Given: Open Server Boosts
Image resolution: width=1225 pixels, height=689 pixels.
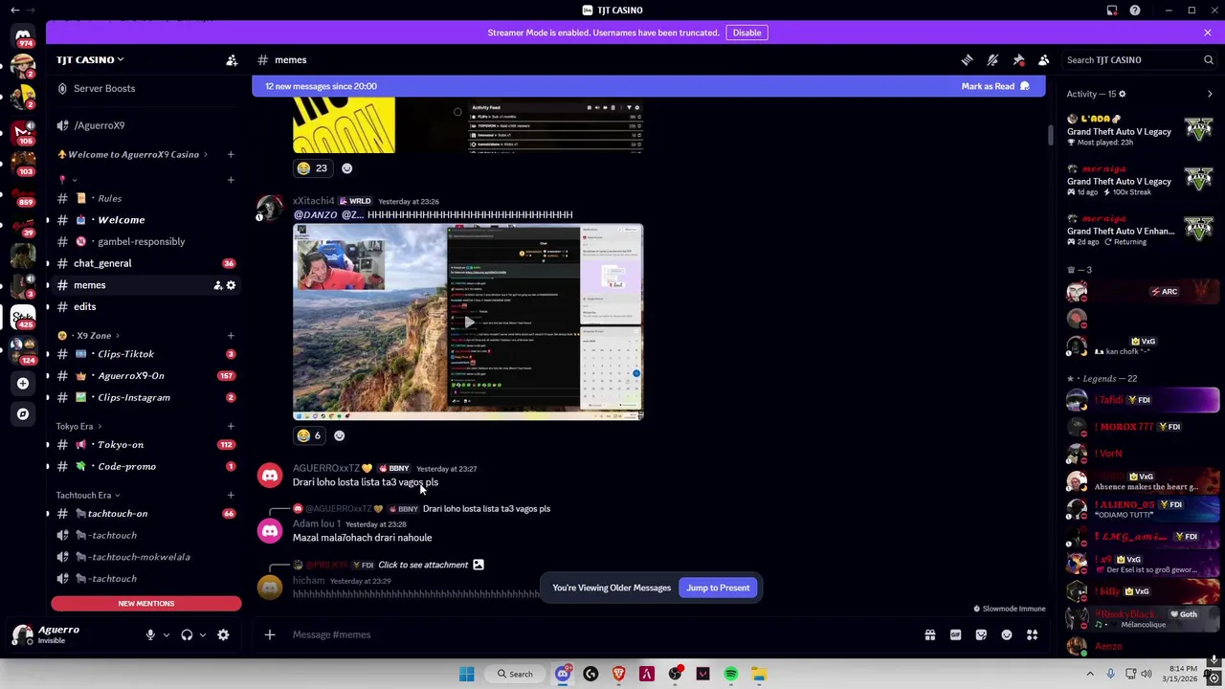Looking at the screenshot, I should [x=145, y=88].
